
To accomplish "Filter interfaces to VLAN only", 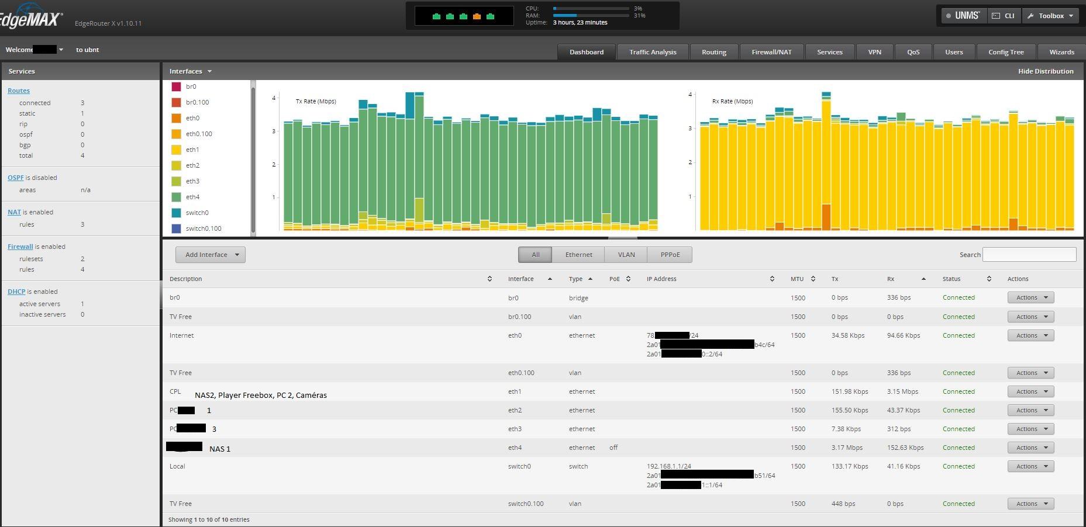I will click(x=626, y=255).
